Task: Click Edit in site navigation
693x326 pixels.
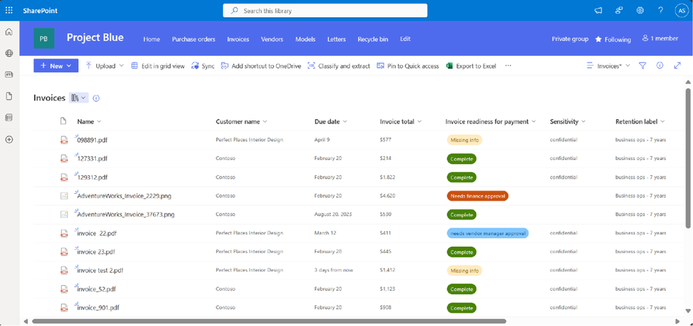Action: (405, 39)
